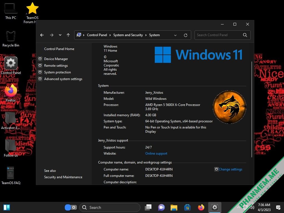Open Control Panel desktop icon
This screenshot has height=213, width=284.
point(11,66)
